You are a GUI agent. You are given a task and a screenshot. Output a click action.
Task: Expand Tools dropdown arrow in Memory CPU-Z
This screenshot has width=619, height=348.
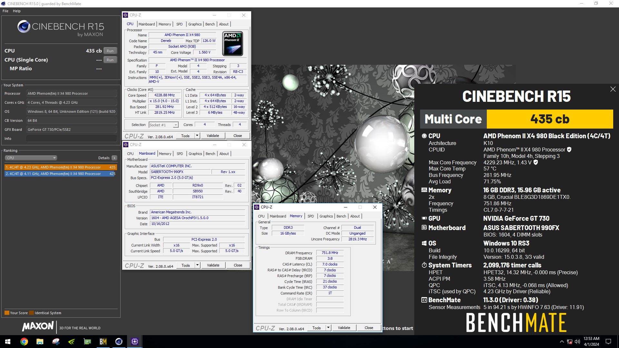point(328,328)
